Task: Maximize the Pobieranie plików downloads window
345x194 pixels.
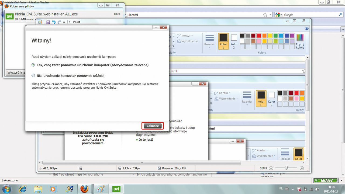Action: (x=108, y=5)
